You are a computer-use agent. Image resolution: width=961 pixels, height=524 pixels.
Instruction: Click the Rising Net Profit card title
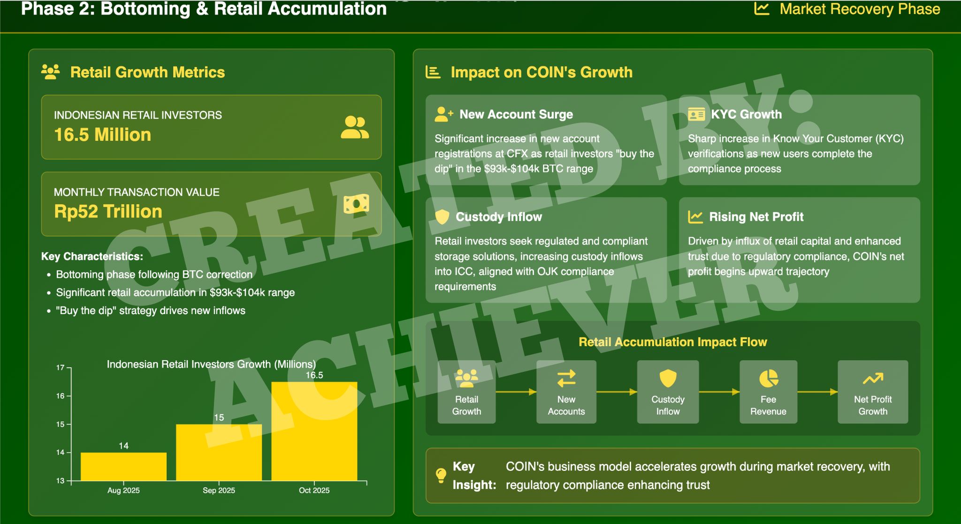coord(756,217)
